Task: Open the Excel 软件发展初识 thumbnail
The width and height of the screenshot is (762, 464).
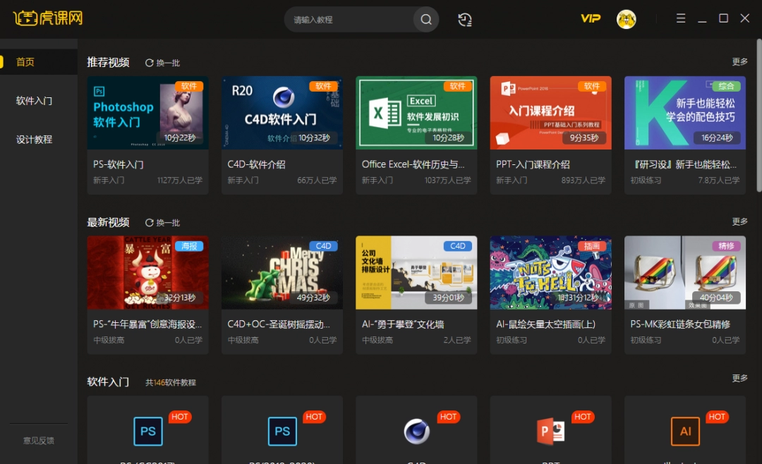Action: [416, 113]
